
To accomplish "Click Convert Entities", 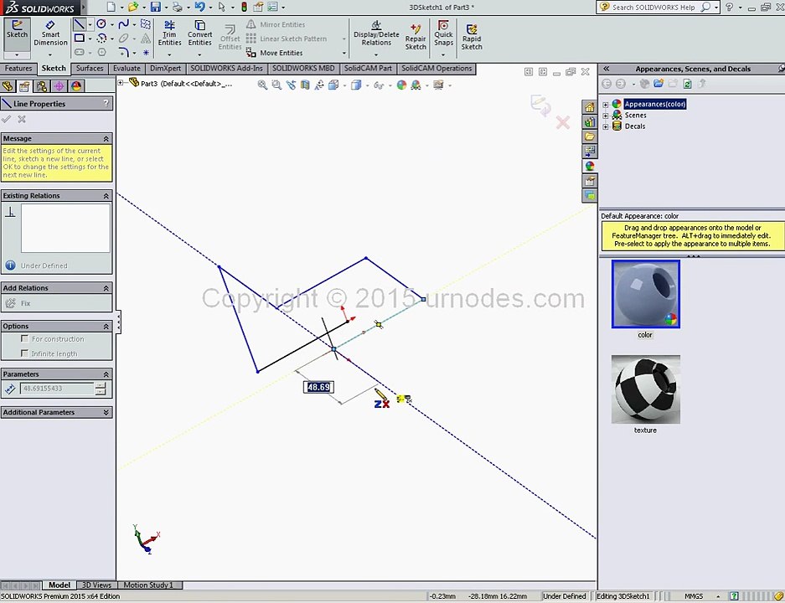I will point(199,33).
